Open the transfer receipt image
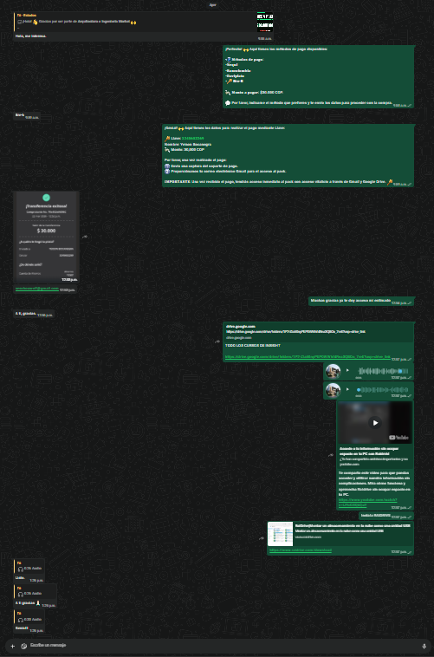 click(x=46, y=237)
